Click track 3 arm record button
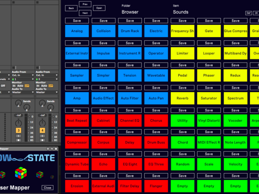 pos(19,140)
